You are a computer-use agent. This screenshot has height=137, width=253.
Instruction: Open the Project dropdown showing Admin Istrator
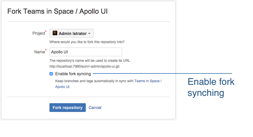click(x=72, y=33)
